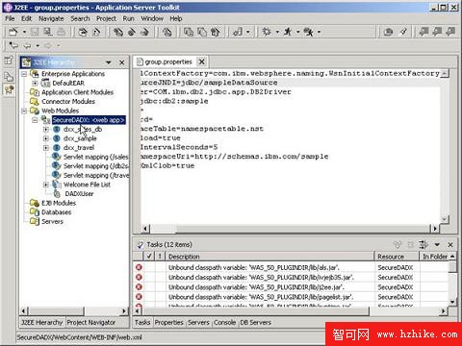Switch to the Console bottom tab

(x=224, y=322)
